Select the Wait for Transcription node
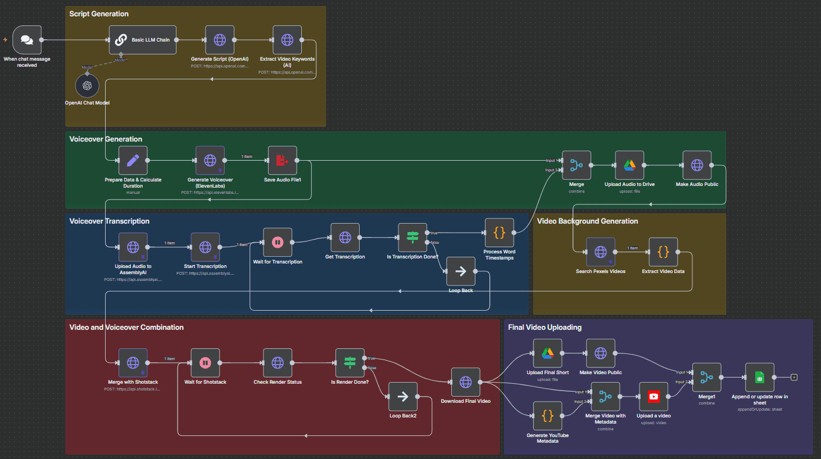 278,242
